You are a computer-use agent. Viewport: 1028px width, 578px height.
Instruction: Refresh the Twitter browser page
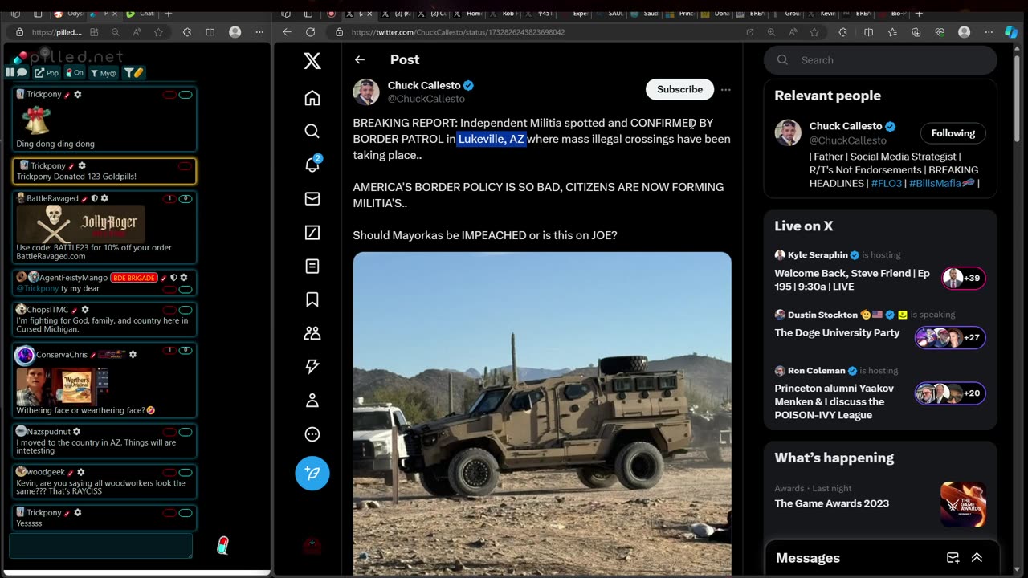pyautogui.click(x=310, y=32)
